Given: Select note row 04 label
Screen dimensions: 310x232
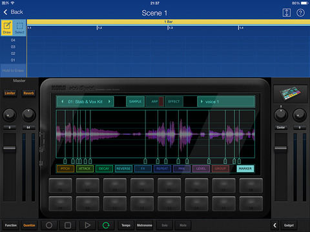Looking at the screenshot, I should coord(13,40).
